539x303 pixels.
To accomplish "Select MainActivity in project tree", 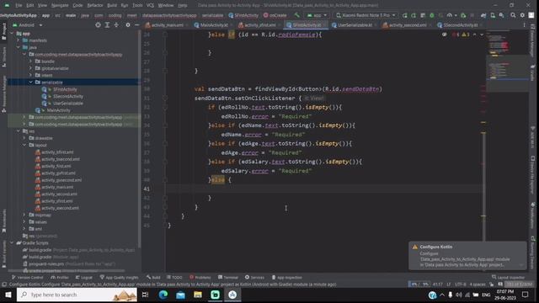I will click(58, 110).
